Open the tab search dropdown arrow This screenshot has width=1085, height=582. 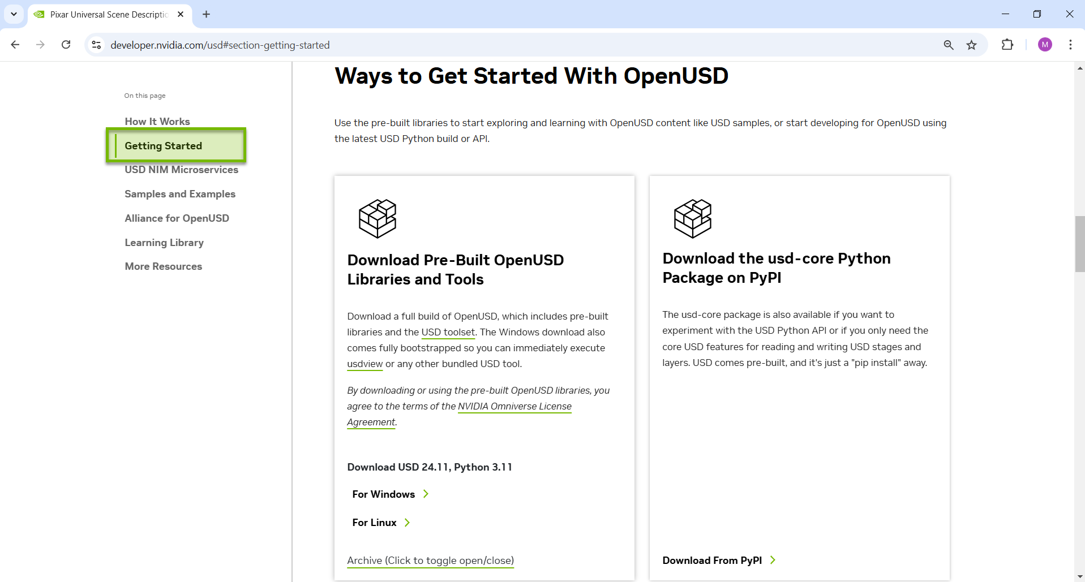click(x=14, y=14)
